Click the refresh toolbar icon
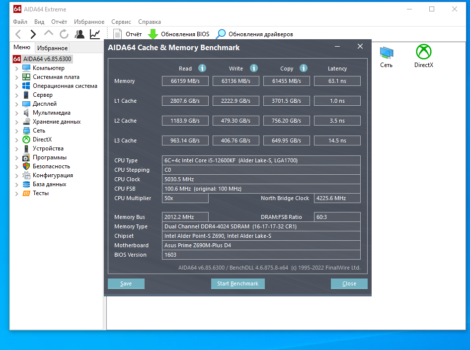 64,34
